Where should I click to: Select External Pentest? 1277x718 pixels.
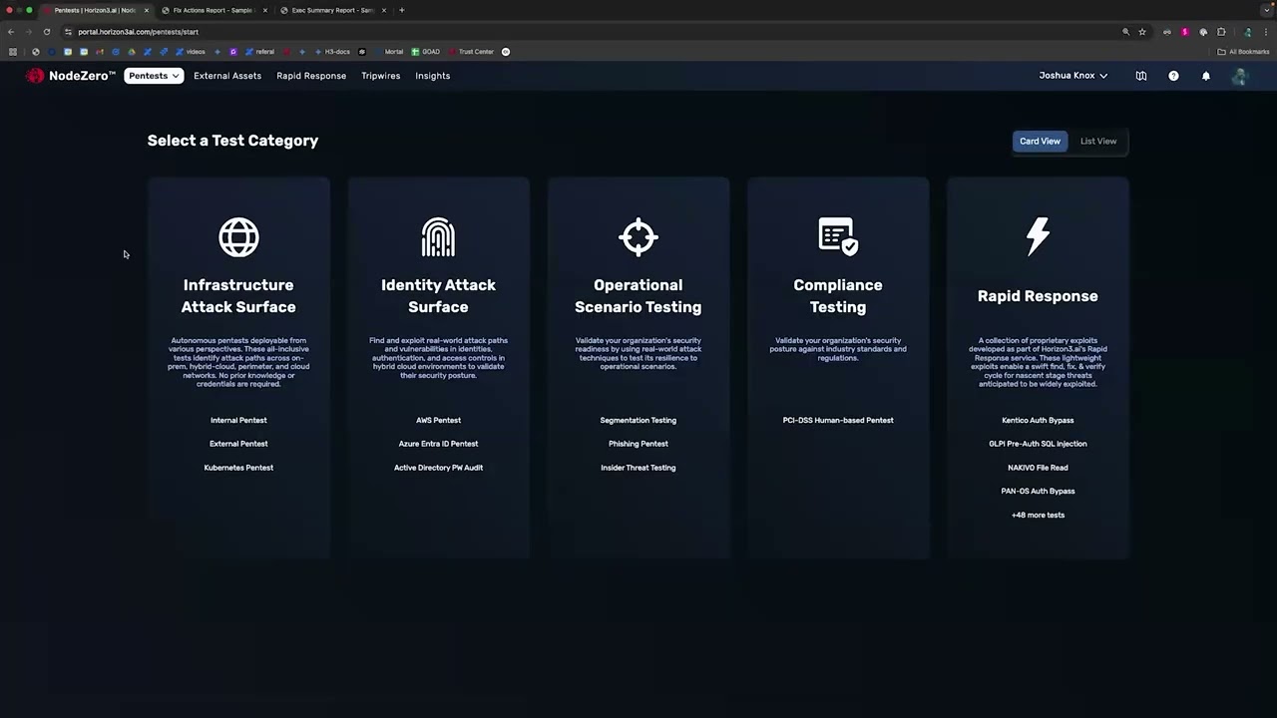(238, 444)
